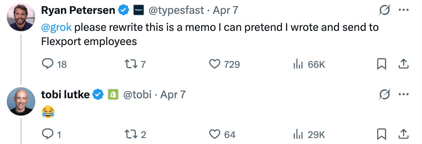Open more options on Ryan Petersen's tweet

point(403,11)
